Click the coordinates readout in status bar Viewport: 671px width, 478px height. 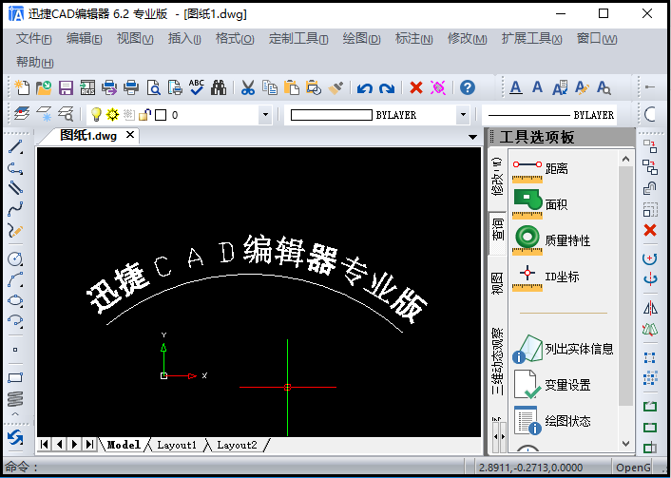[530, 468]
